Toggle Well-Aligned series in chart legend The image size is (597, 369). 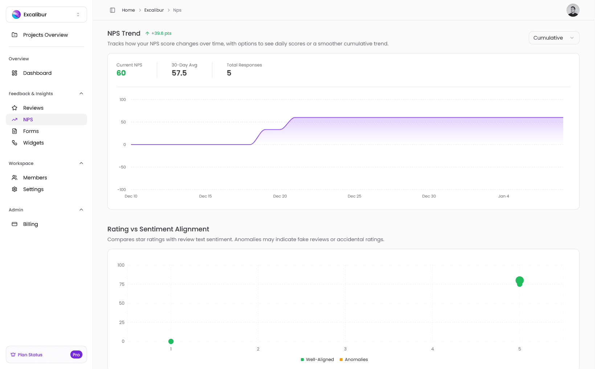pyautogui.click(x=317, y=360)
